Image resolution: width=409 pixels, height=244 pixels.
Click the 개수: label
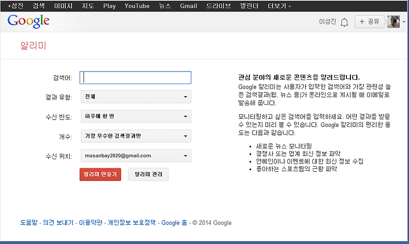[66, 137]
